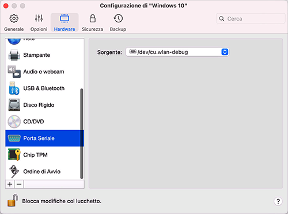Close the configuration window

pos(6,6)
